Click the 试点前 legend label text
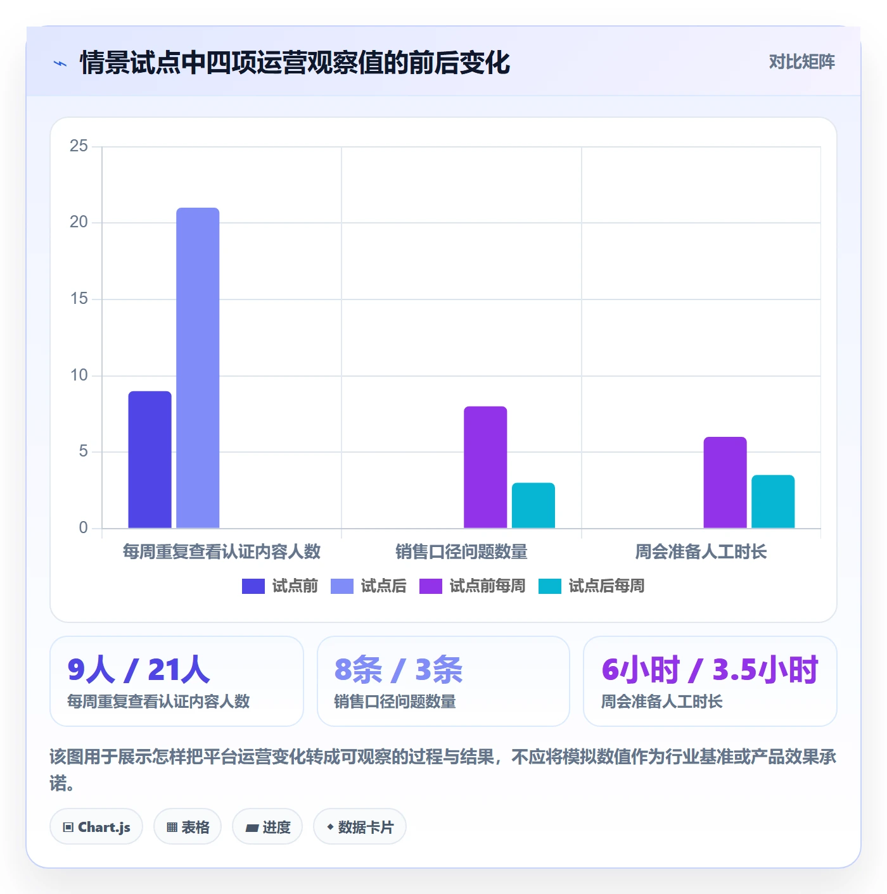887x894 pixels. tap(295, 586)
